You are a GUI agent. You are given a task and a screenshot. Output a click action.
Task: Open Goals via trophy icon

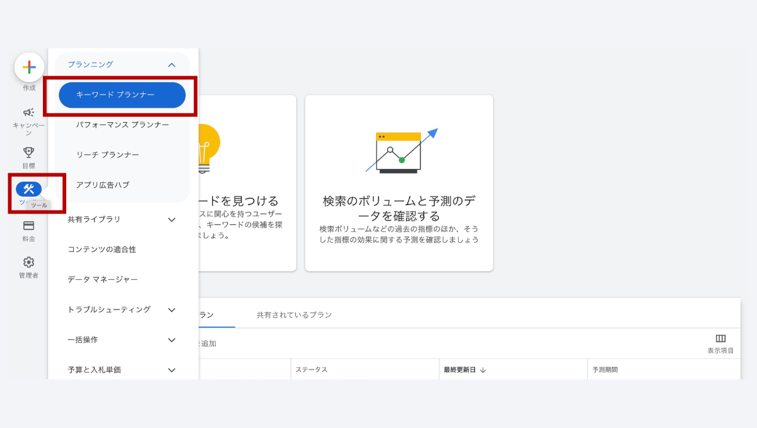click(x=29, y=152)
